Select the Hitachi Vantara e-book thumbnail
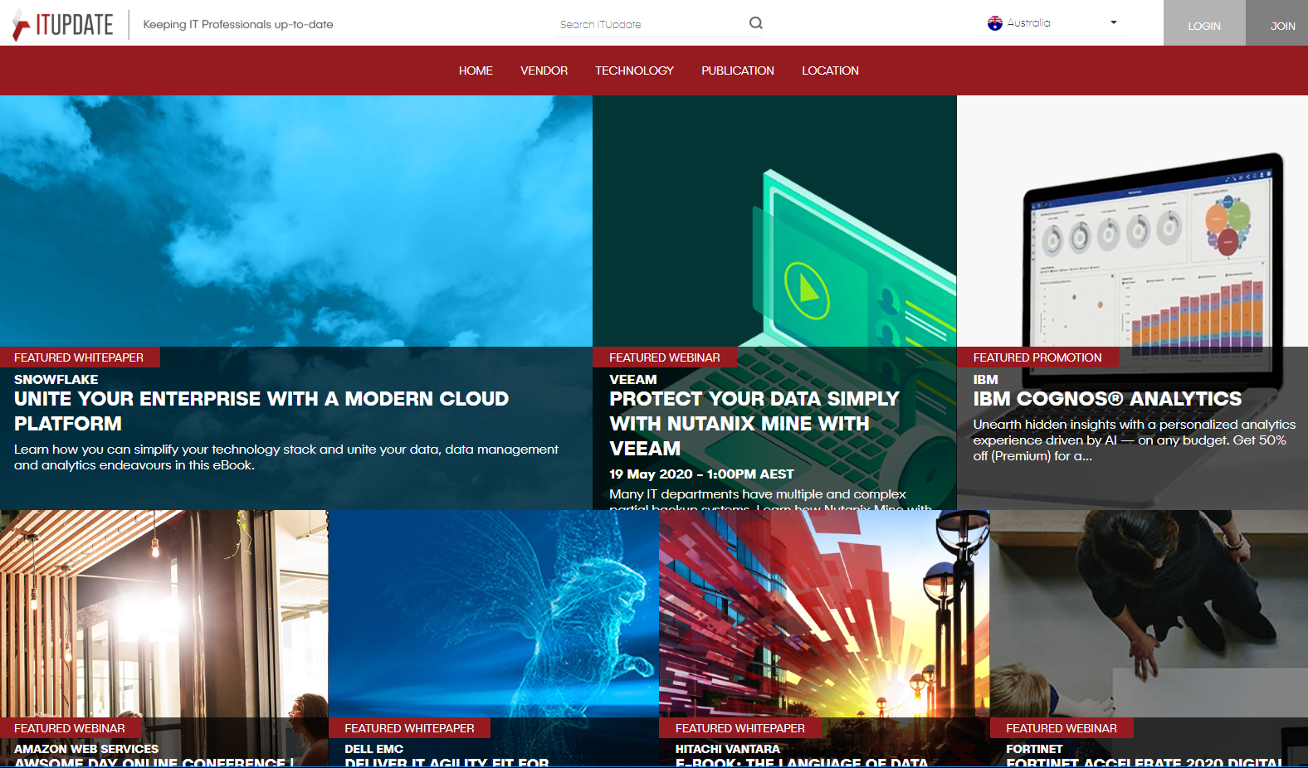Screen dimensions: 1308x768 pyautogui.click(x=823, y=614)
